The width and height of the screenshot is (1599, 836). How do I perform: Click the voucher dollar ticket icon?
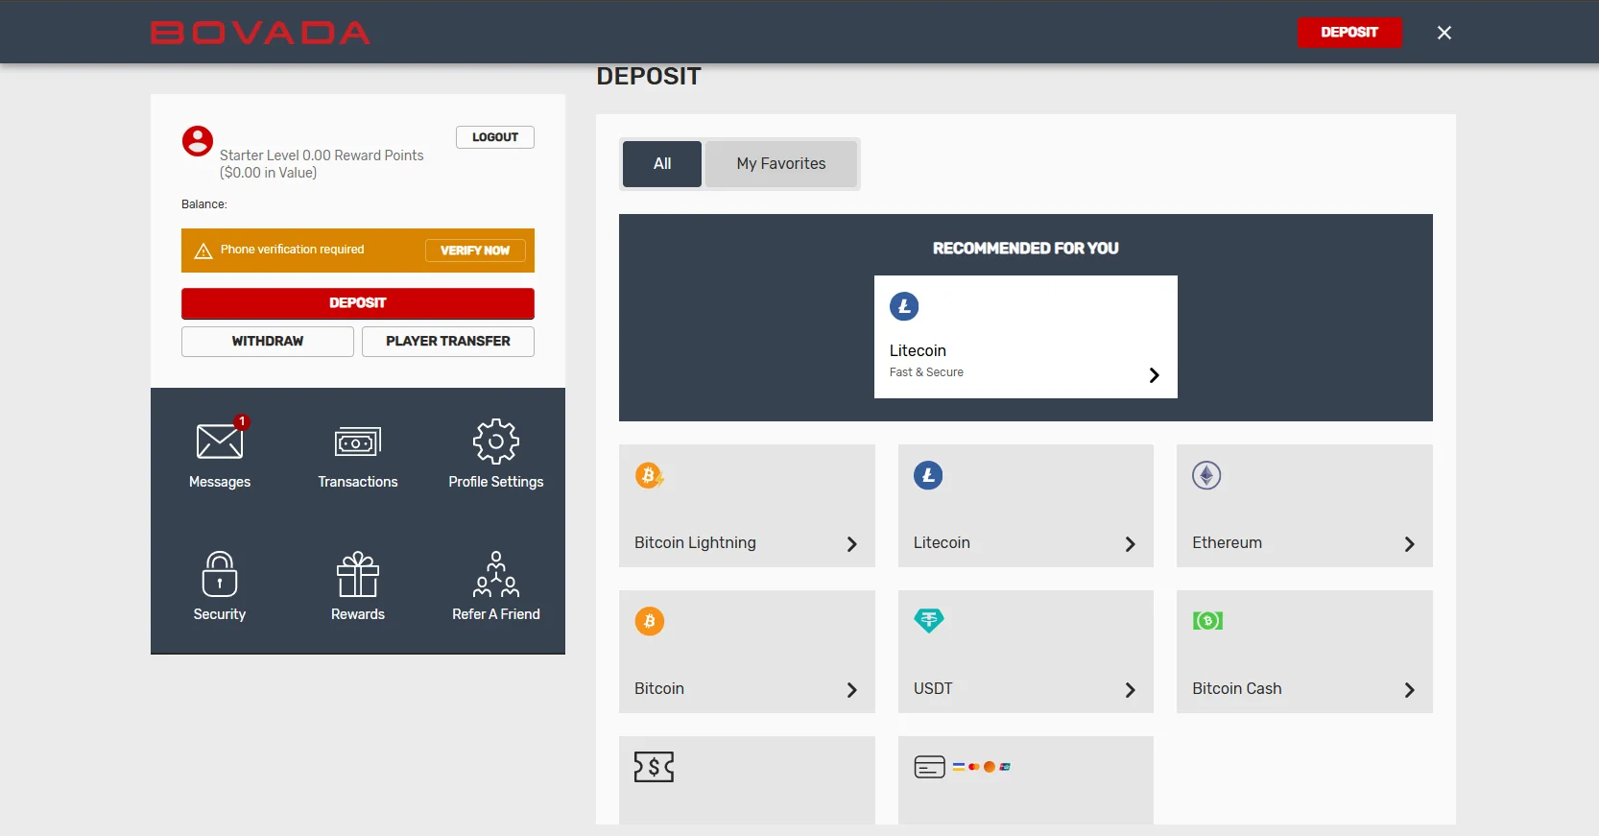tap(654, 767)
